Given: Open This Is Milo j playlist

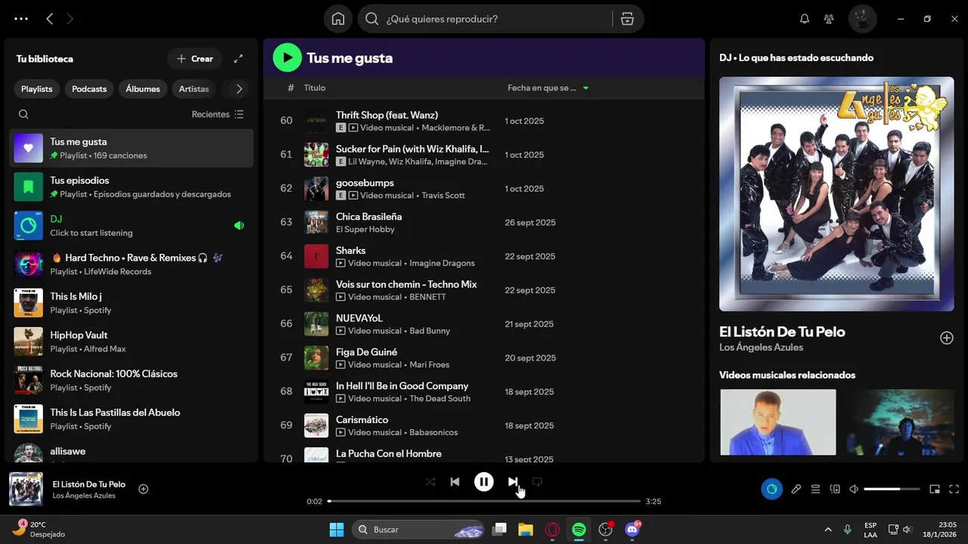Looking at the screenshot, I should [x=132, y=303].
